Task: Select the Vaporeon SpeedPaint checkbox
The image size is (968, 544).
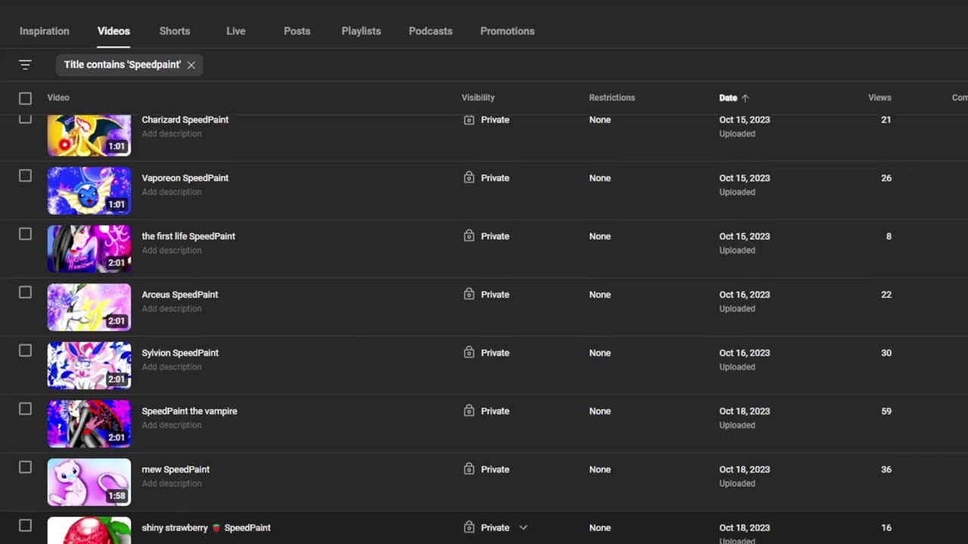Action: click(x=25, y=176)
